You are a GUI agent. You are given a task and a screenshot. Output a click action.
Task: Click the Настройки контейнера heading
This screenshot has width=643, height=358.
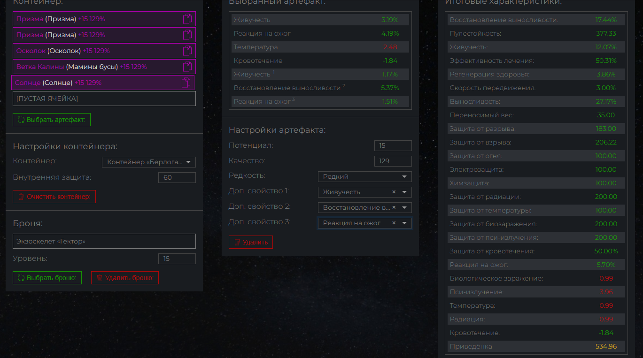65,146
